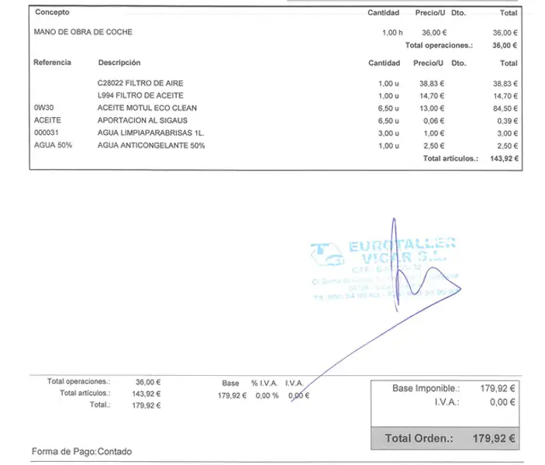Click the '0,39 €' SIGAUS total
The image size is (545, 465).
pos(507,121)
